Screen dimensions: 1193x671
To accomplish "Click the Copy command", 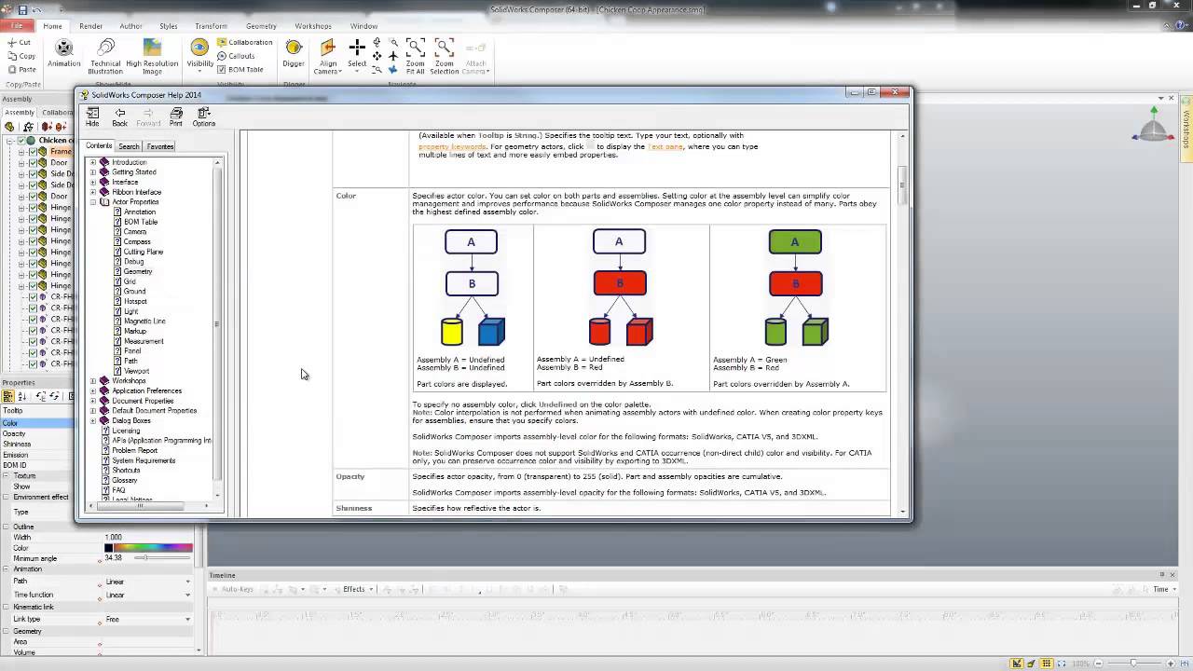I will tap(21, 56).
